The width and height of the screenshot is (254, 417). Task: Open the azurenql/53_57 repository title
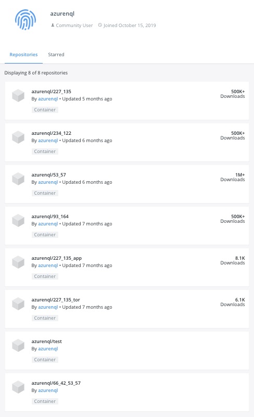49,175
